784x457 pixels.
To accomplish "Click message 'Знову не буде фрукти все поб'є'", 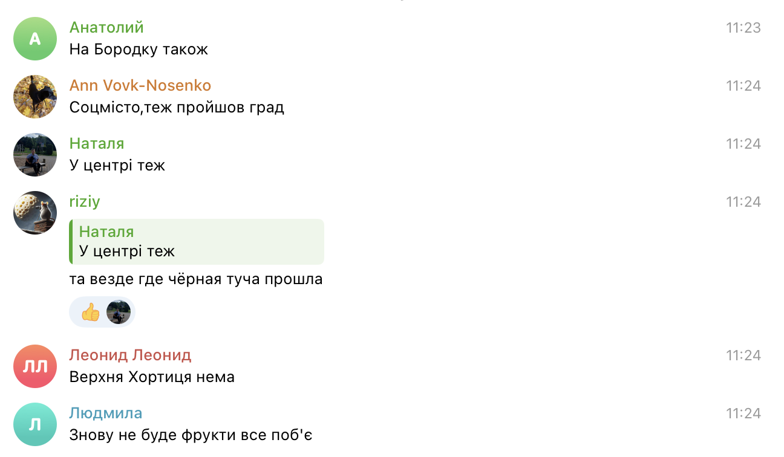I will click(191, 435).
